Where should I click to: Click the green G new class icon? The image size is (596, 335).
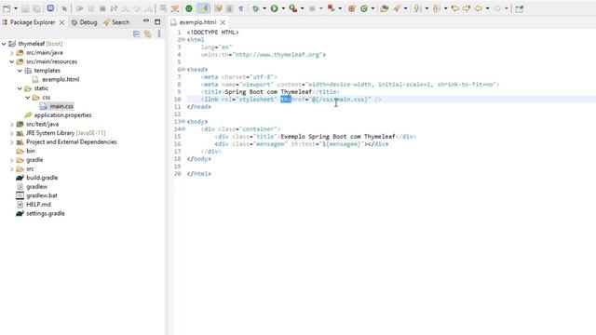coord(364,8)
